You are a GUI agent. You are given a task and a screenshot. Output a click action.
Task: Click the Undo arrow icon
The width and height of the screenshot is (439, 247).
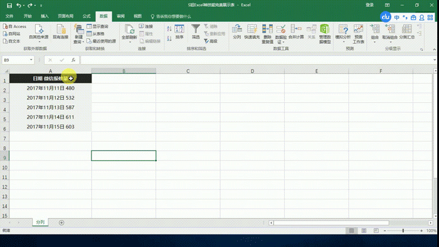point(19,5)
